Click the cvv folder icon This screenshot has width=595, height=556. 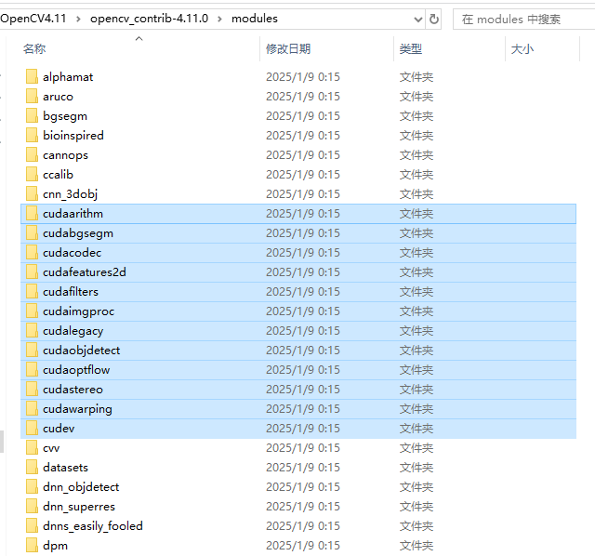click(32, 448)
